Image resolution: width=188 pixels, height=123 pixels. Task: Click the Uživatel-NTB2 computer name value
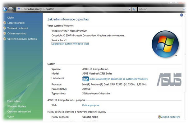tap(90, 117)
